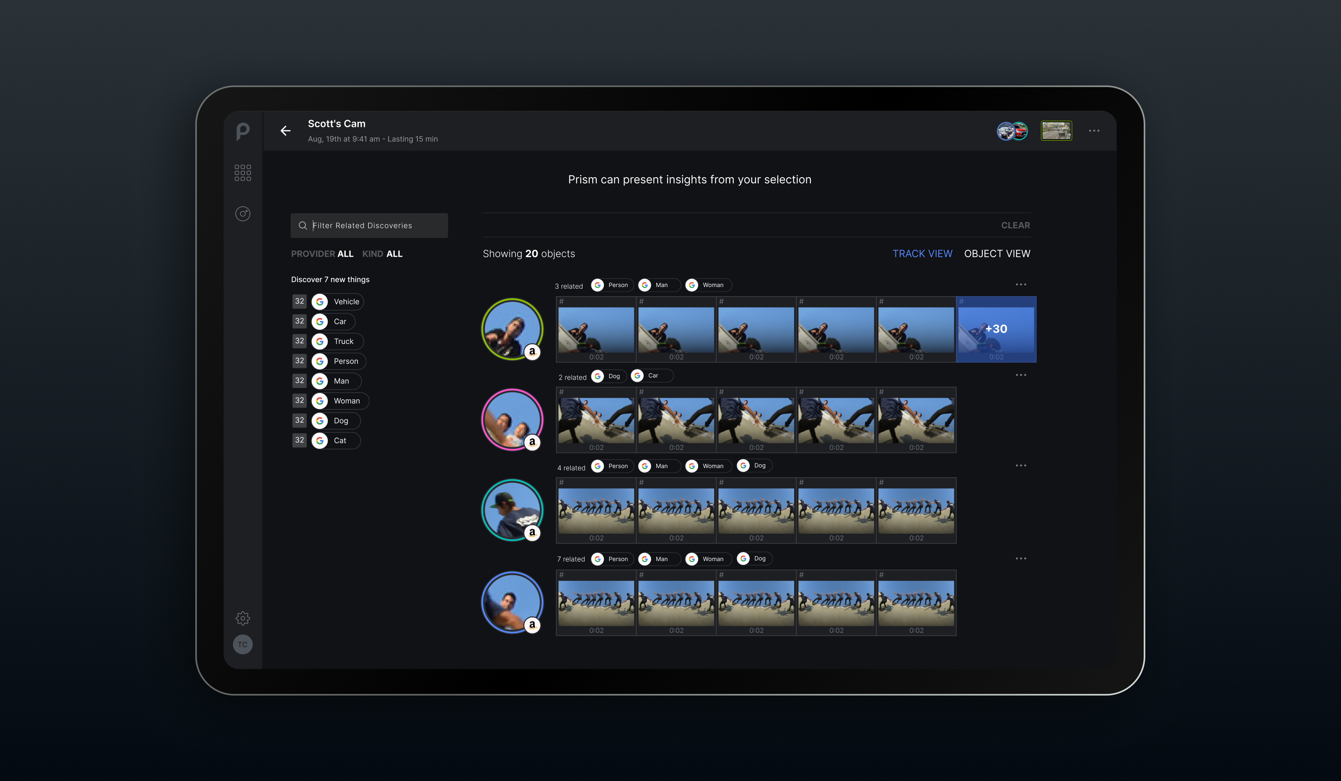Expand the +30 more thumbnails tile

point(996,329)
